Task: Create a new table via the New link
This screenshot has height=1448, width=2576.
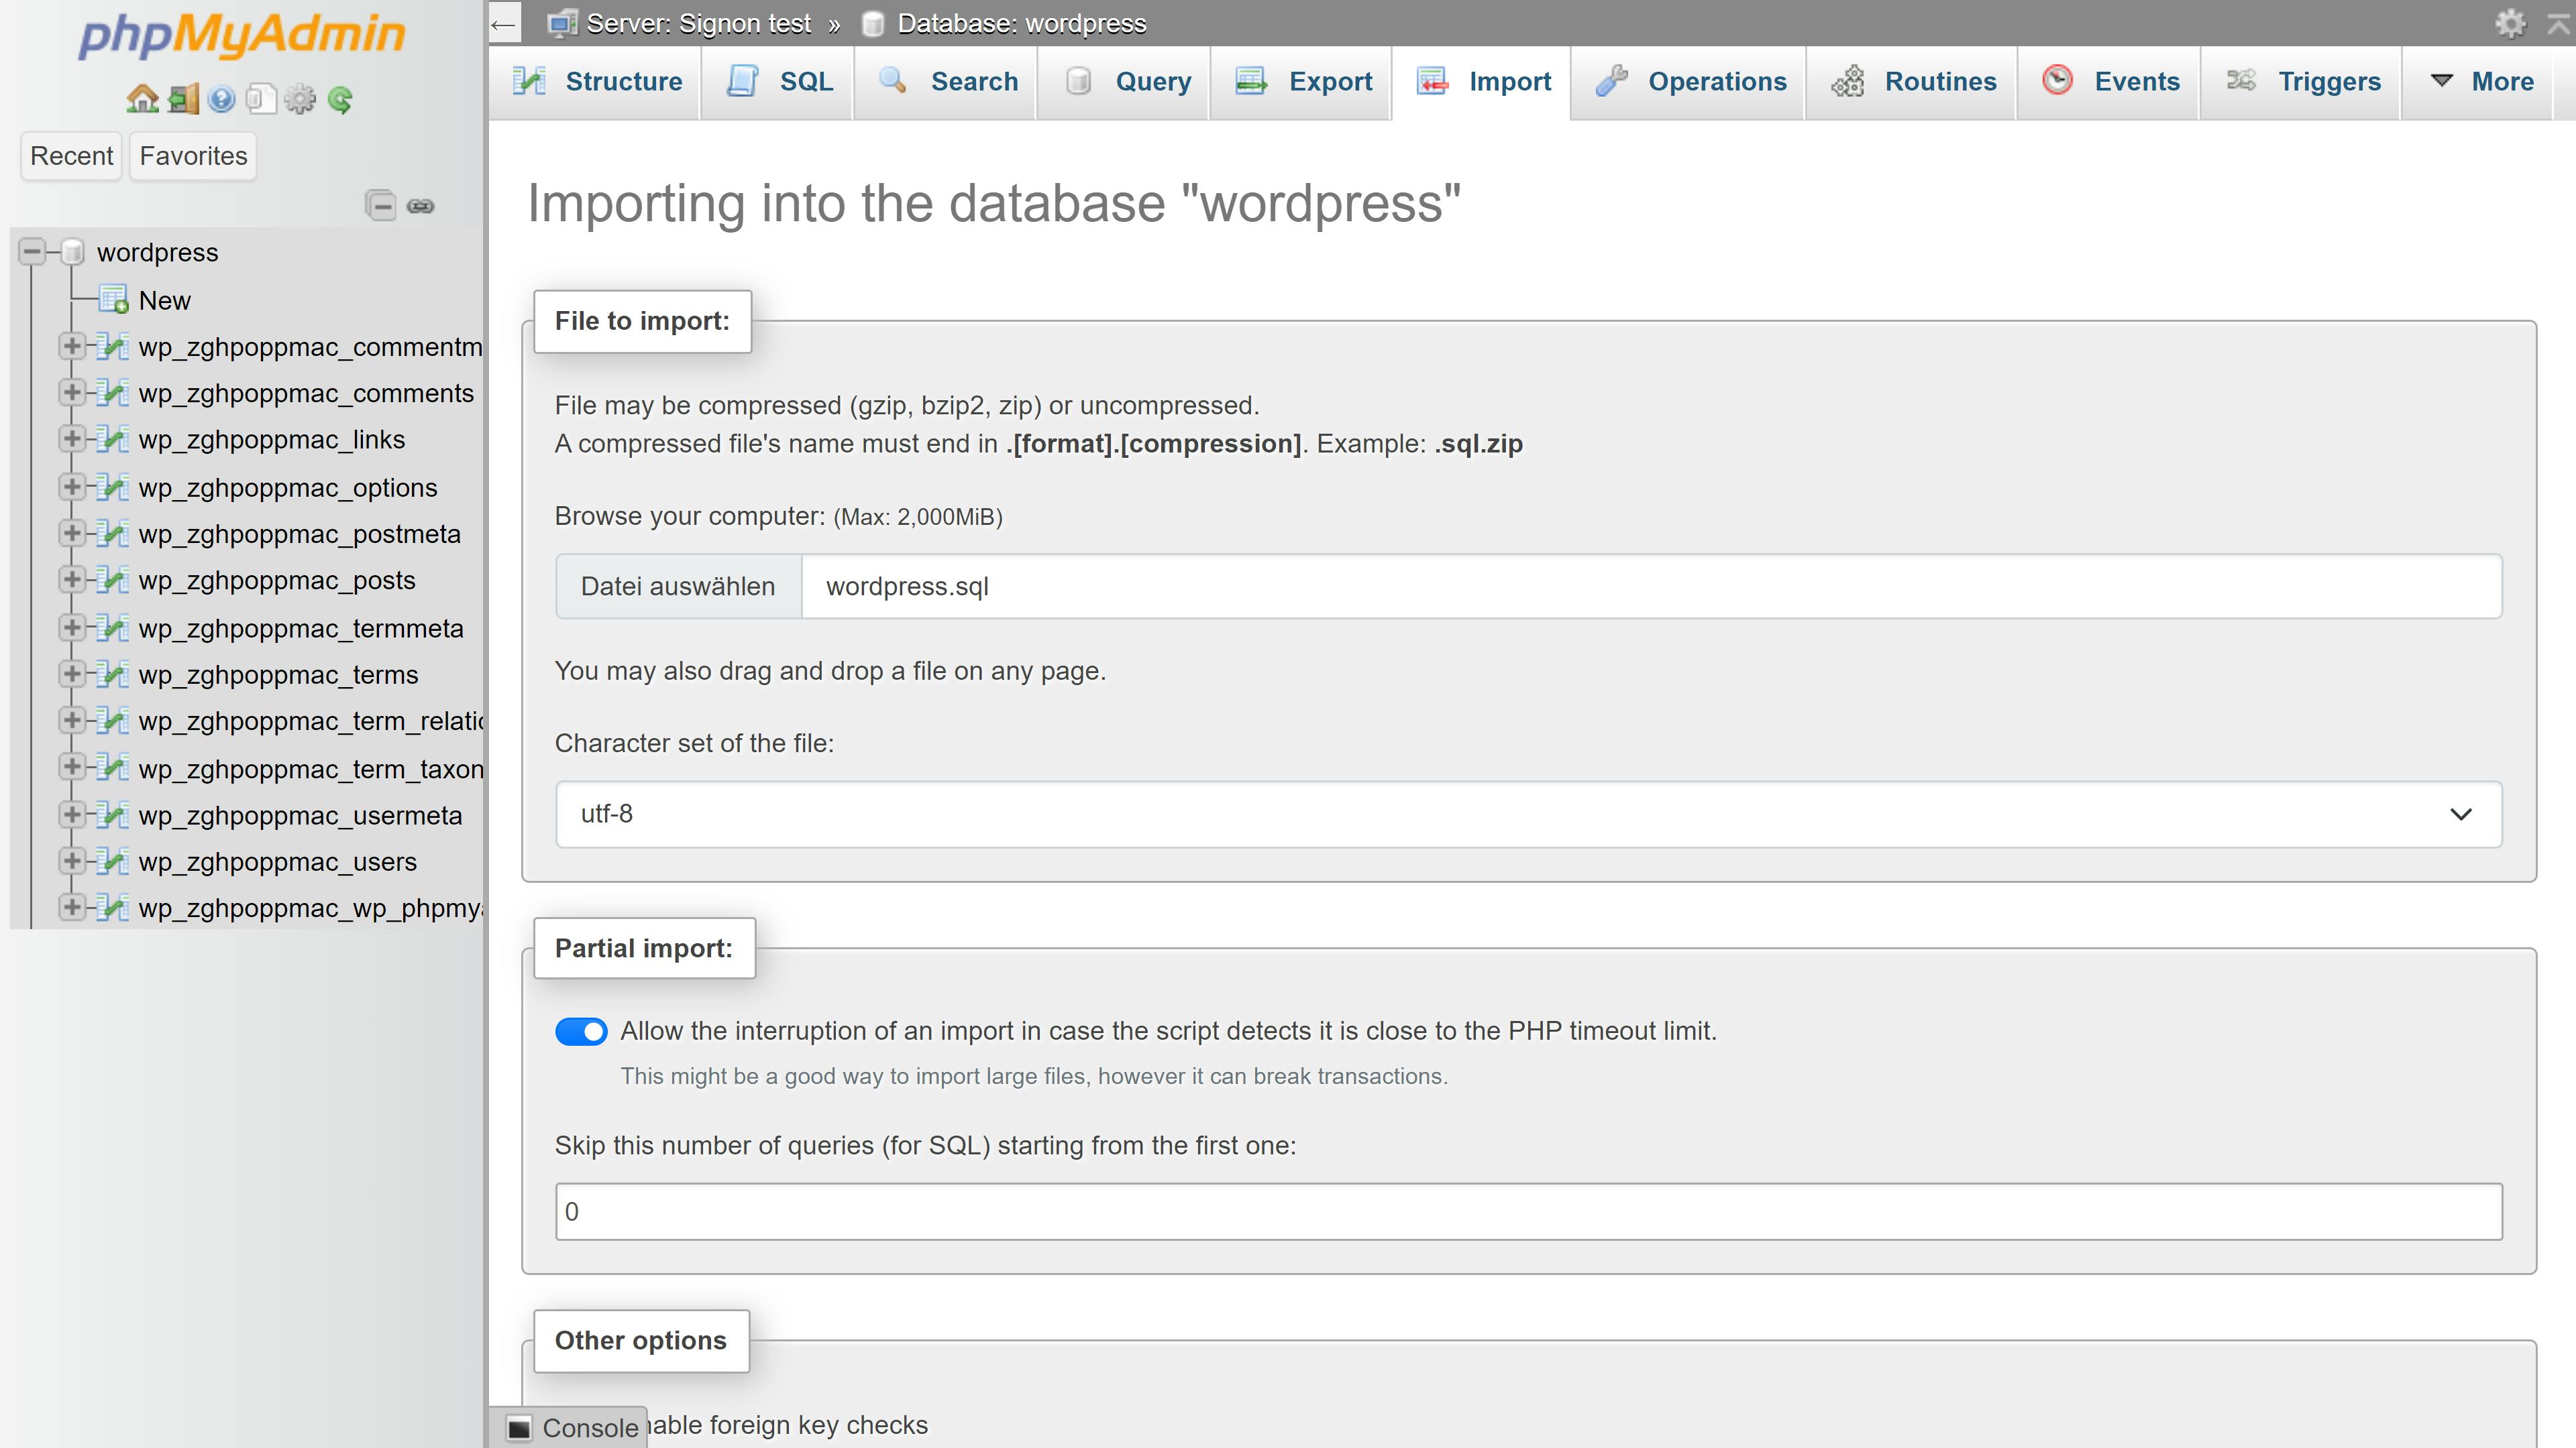Action: click(164, 300)
